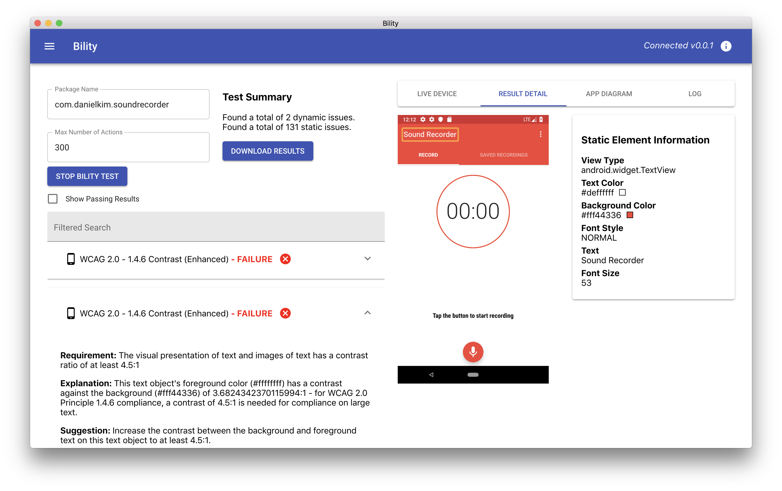Tap the Android home pill button
This screenshot has width=782, height=491.
473,375
